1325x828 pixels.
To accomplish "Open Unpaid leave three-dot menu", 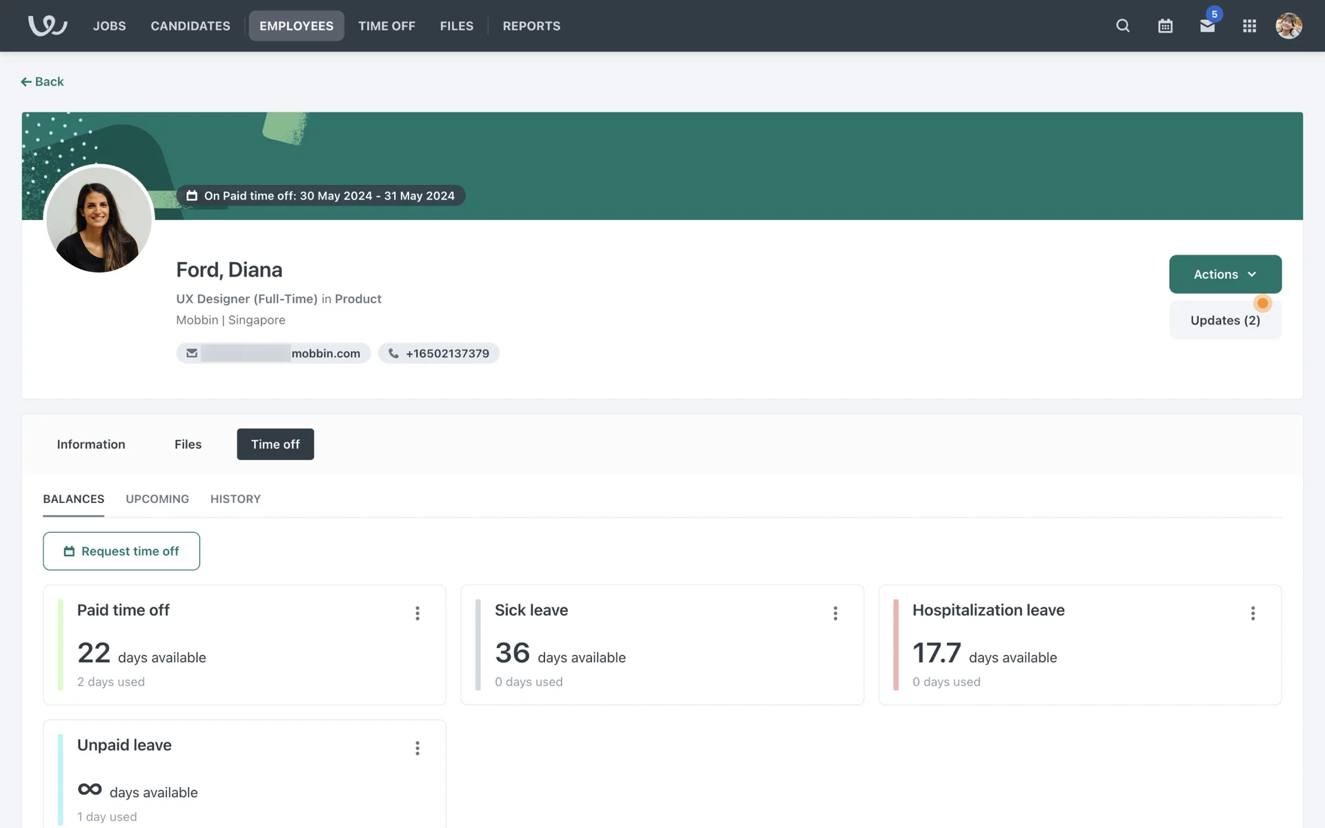I will coord(418,748).
